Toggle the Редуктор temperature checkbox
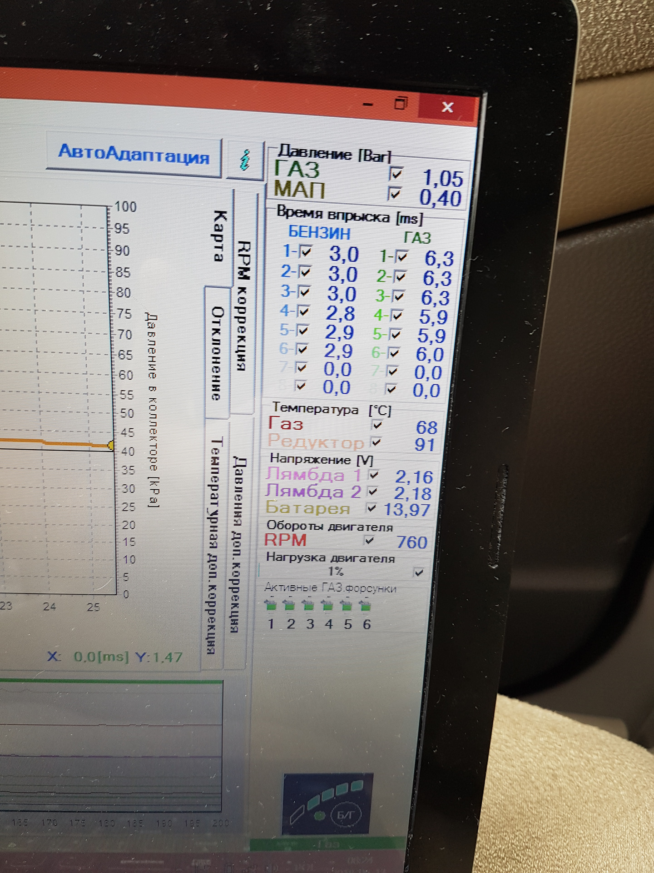The image size is (654, 873). (x=376, y=442)
